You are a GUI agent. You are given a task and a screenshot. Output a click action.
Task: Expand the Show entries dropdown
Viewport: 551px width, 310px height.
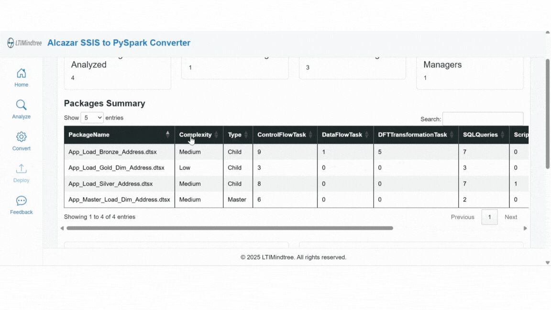click(92, 118)
